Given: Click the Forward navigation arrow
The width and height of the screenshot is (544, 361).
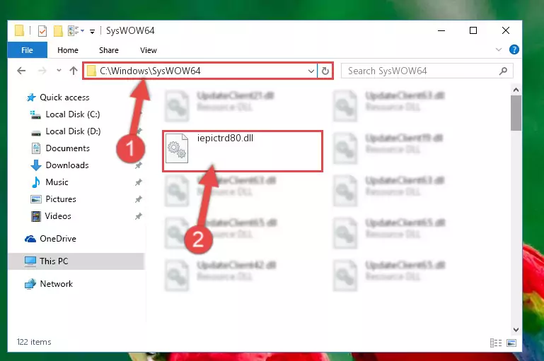Looking at the screenshot, I should [42, 71].
